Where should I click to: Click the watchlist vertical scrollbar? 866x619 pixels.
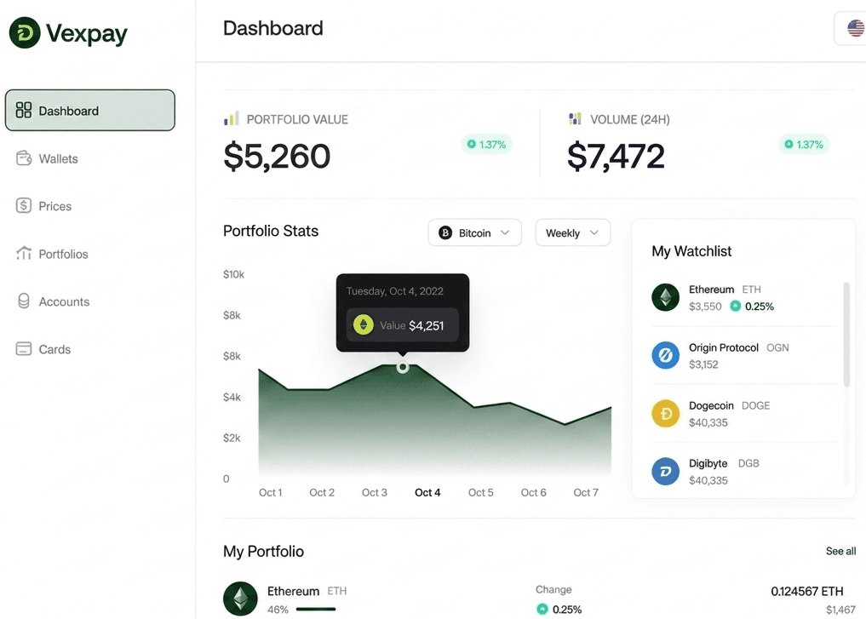click(x=846, y=334)
